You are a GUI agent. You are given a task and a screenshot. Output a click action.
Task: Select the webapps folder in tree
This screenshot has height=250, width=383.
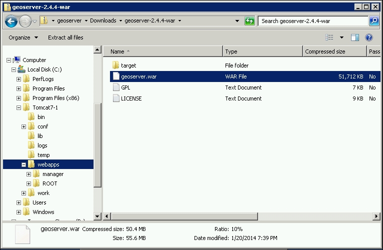pyautogui.click(x=48, y=164)
